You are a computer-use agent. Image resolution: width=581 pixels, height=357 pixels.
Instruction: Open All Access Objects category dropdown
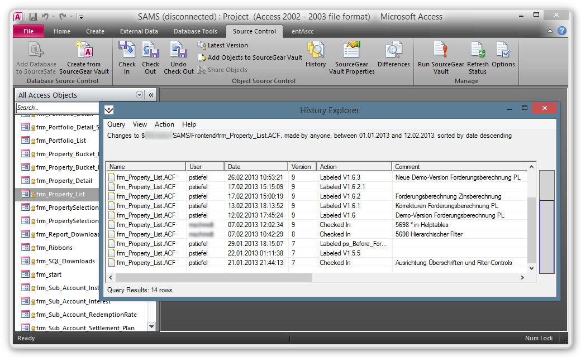pos(139,95)
